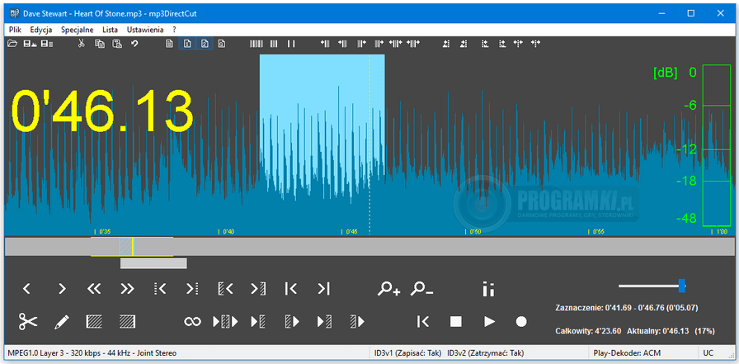Image resolution: width=739 pixels, height=364 pixels.
Task: Click the blue volume slider handle
Action: pos(681,286)
